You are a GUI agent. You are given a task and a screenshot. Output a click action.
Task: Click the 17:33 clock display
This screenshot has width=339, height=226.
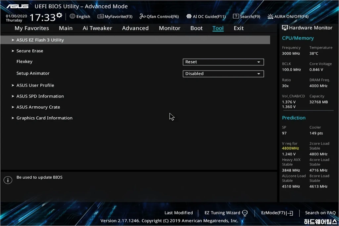click(x=43, y=17)
